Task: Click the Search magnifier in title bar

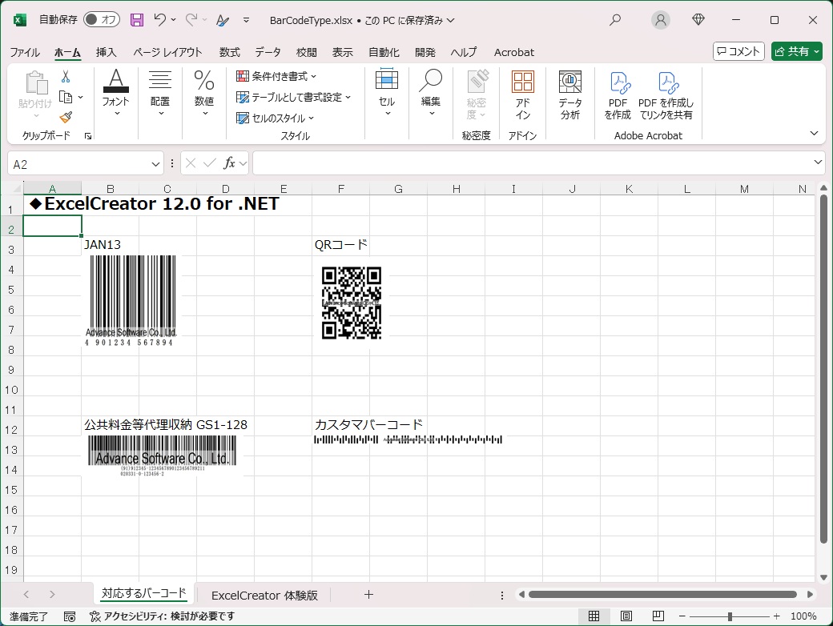Action: tap(614, 20)
